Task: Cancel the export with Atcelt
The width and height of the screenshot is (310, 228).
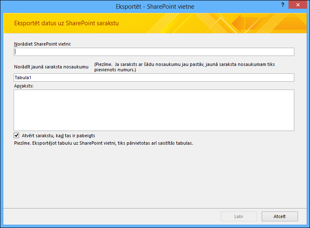Action: point(279,216)
